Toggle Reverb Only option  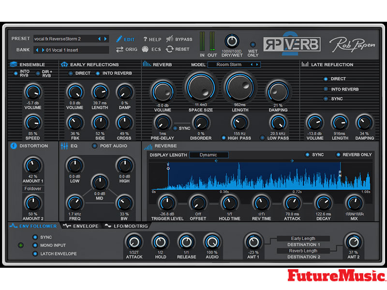pos(338,155)
